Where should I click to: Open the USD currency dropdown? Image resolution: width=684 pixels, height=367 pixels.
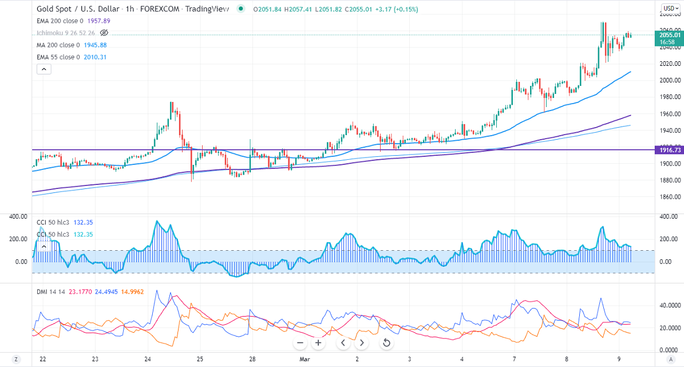669,8
